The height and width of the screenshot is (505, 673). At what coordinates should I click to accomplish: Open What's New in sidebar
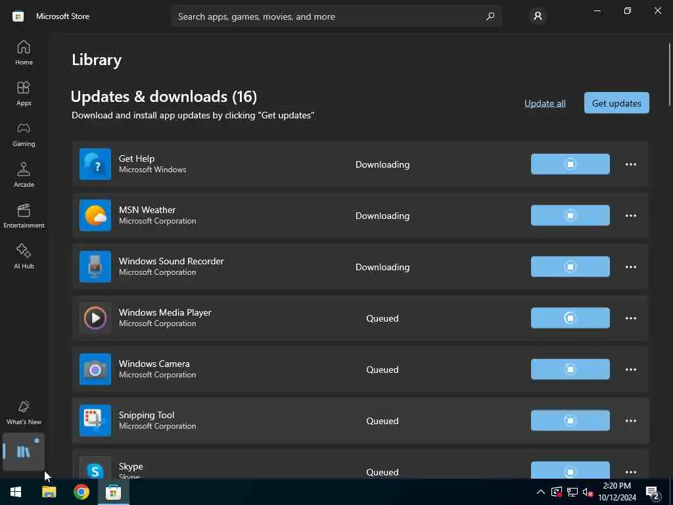pyautogui.click(x=24, y=413)
